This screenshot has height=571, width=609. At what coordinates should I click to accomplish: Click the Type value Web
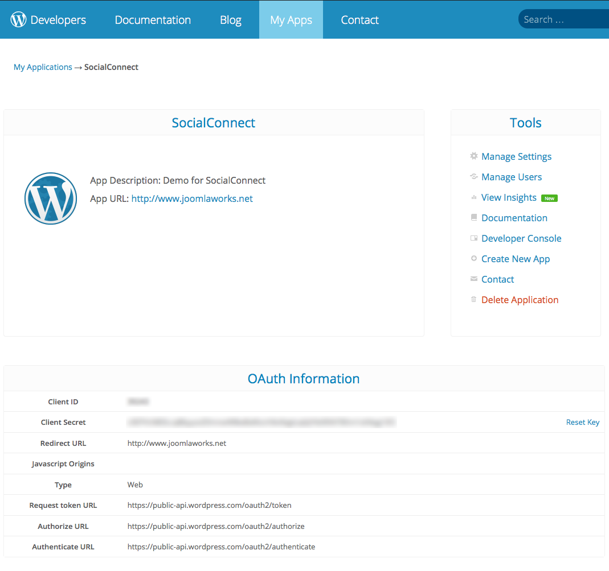(135, 485)
